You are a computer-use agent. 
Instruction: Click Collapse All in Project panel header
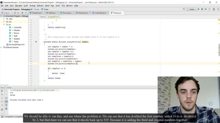pos(18,13)
